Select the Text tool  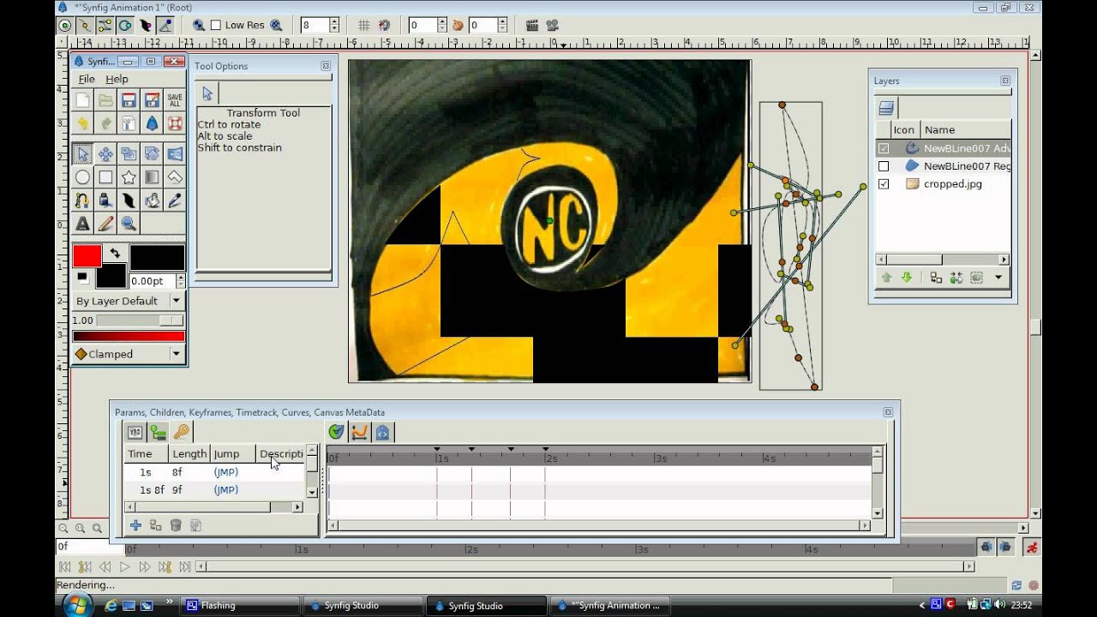[82, 224]
